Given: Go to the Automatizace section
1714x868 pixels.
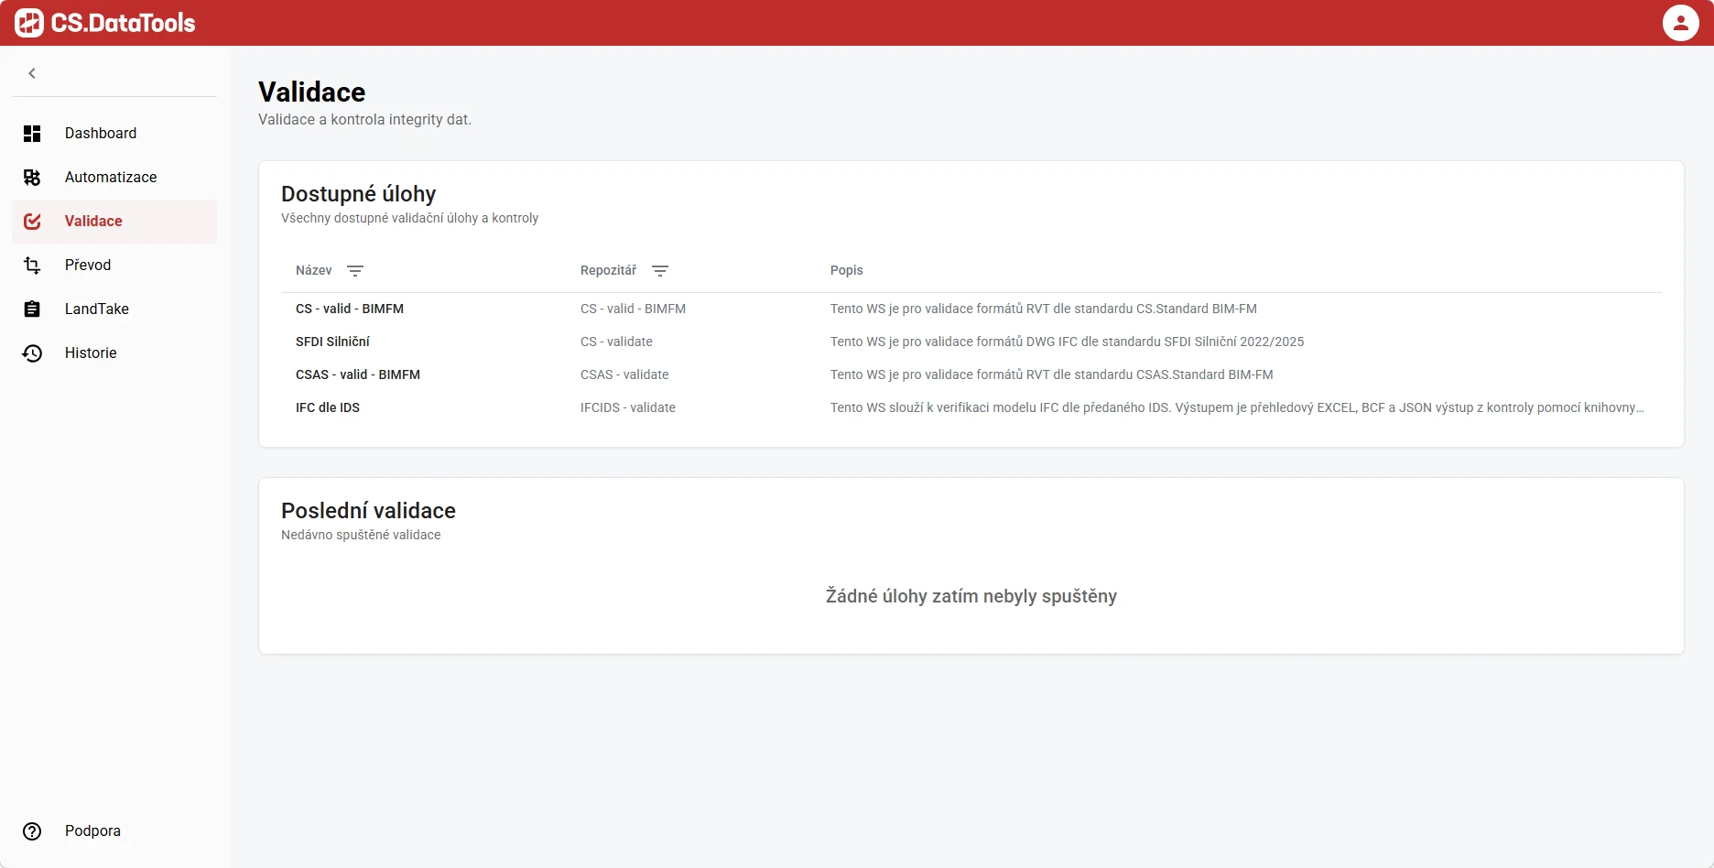Looking at the screenshot, I should pyautogui.click(x=114, y=178).
